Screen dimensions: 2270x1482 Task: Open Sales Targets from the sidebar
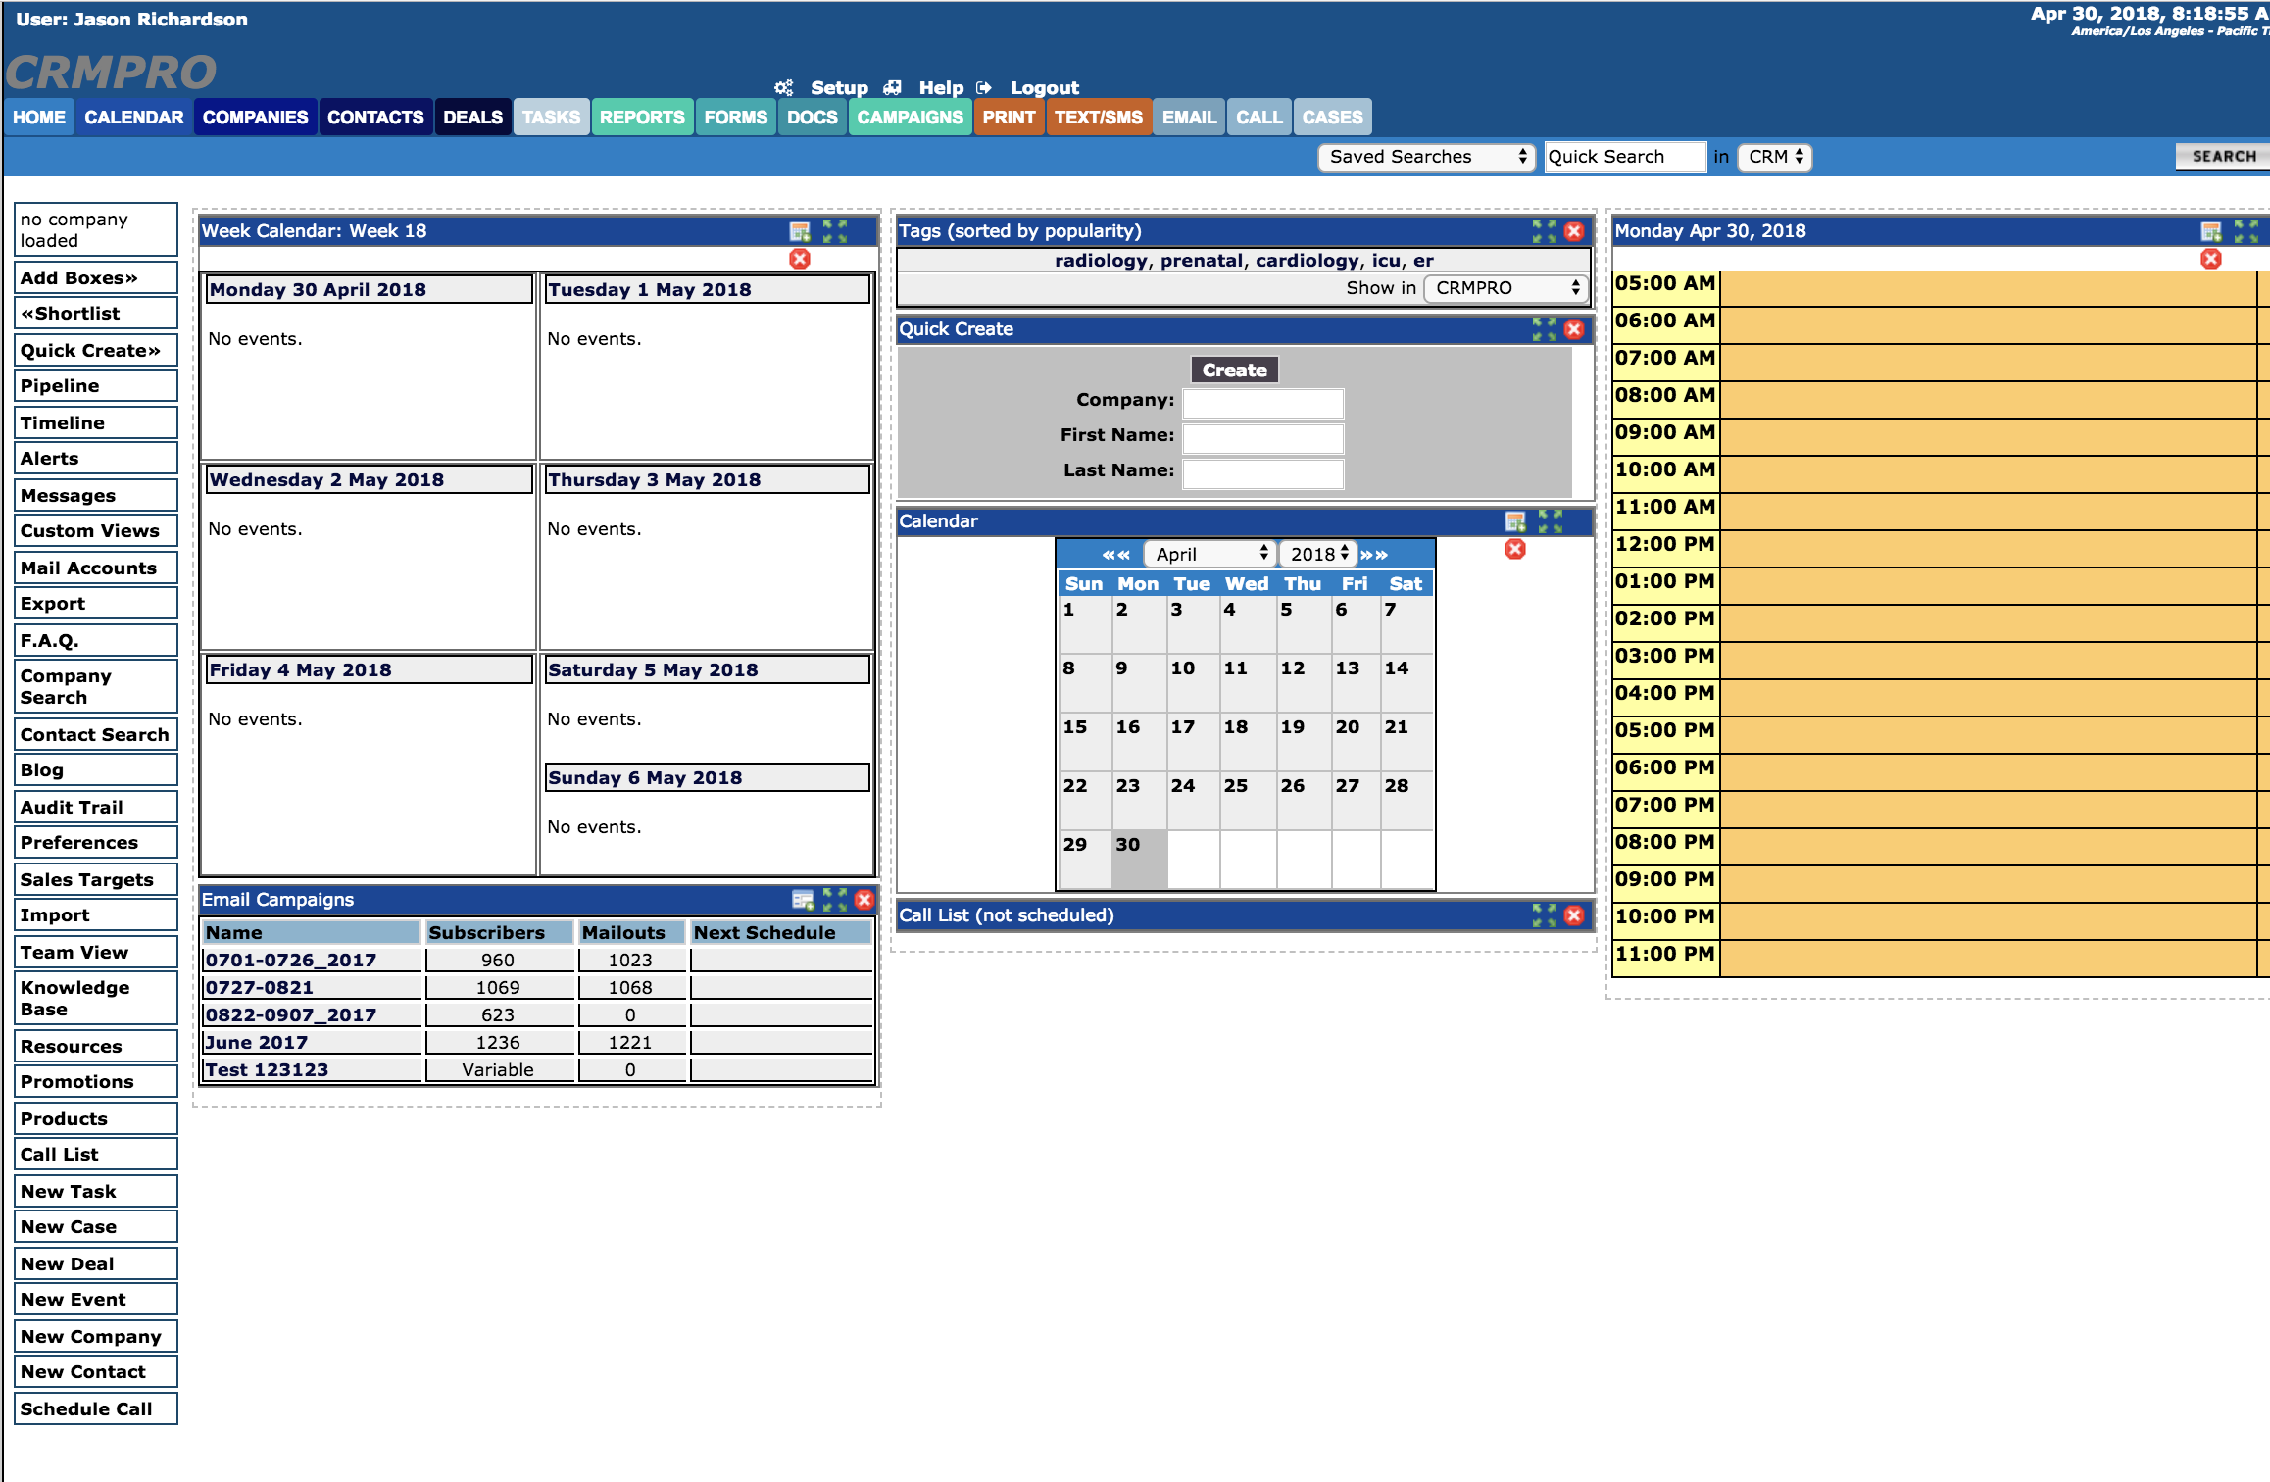coord(96,880)
